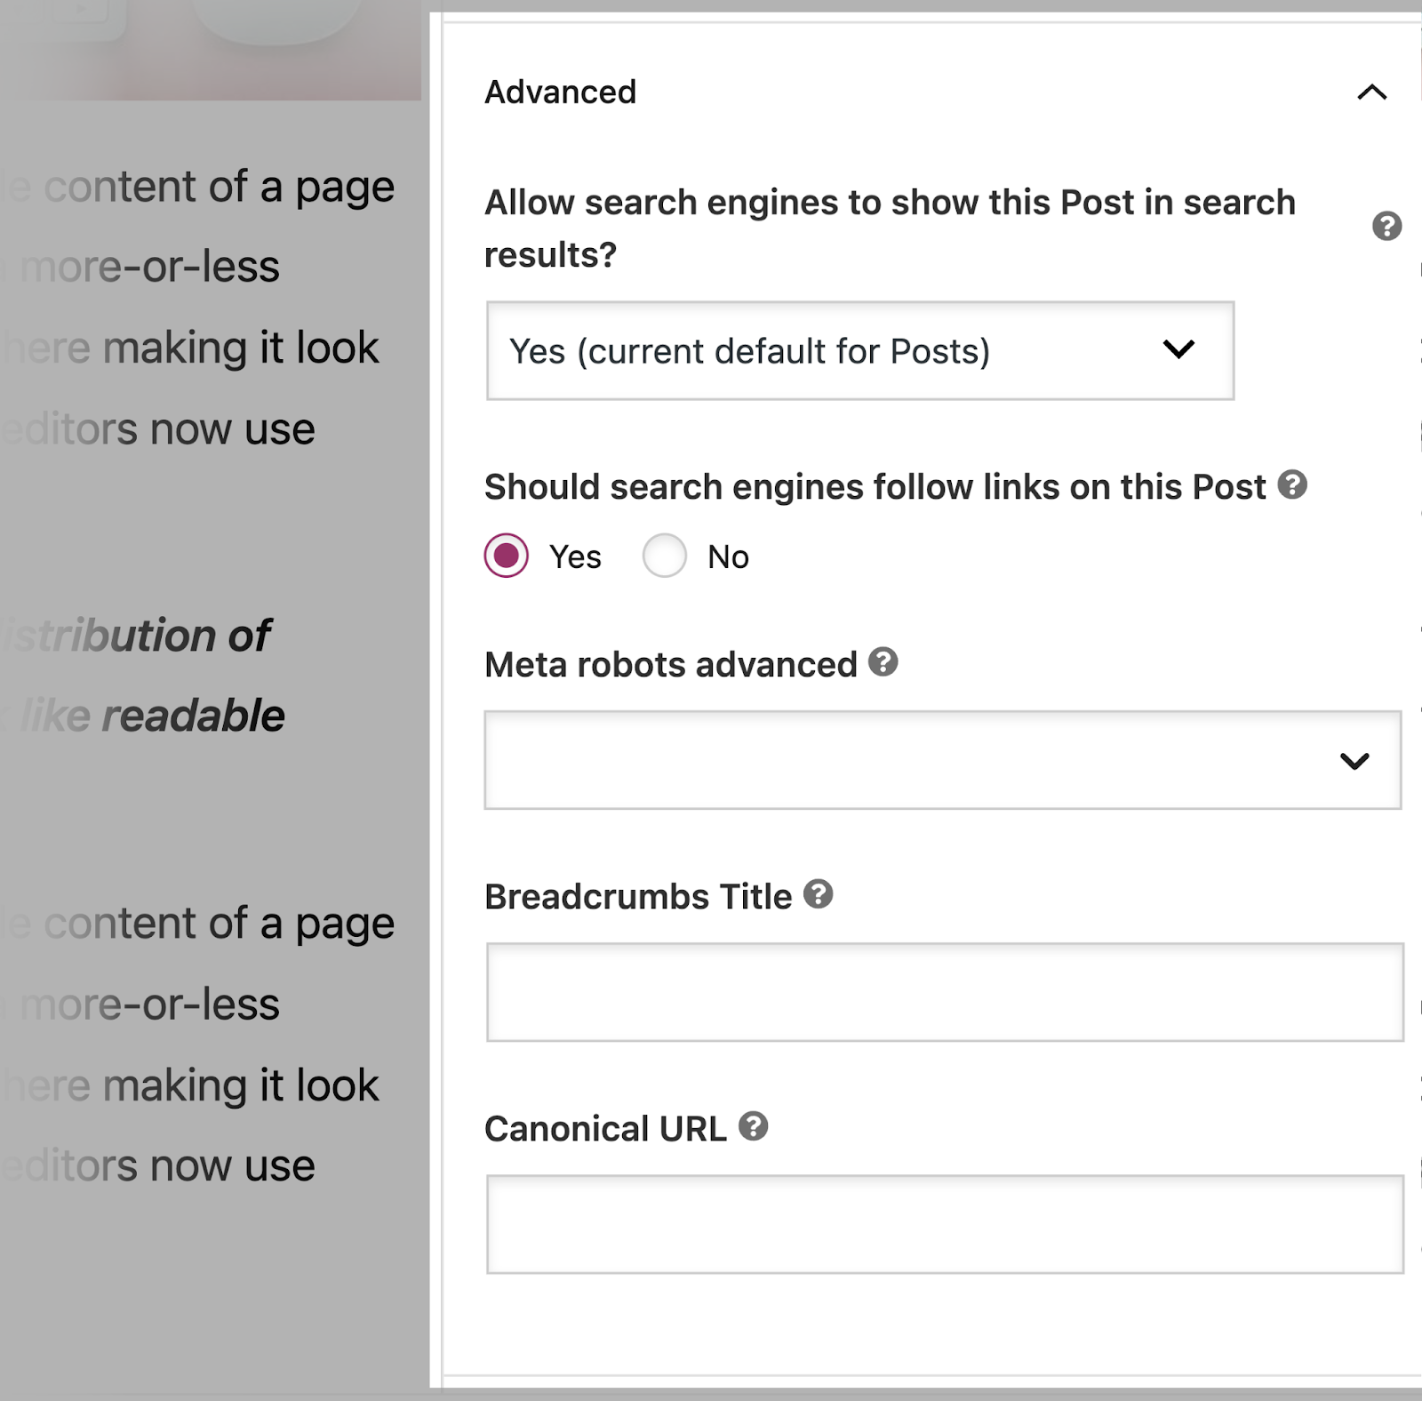This screenshot has width=1422, height=1401.
Task: Show help for Meta robots advanced
Action: coord(883,662)
